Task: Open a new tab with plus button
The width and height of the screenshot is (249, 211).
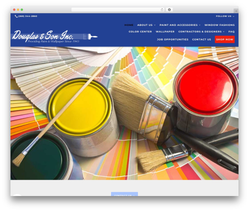Action: pos(236,11)
